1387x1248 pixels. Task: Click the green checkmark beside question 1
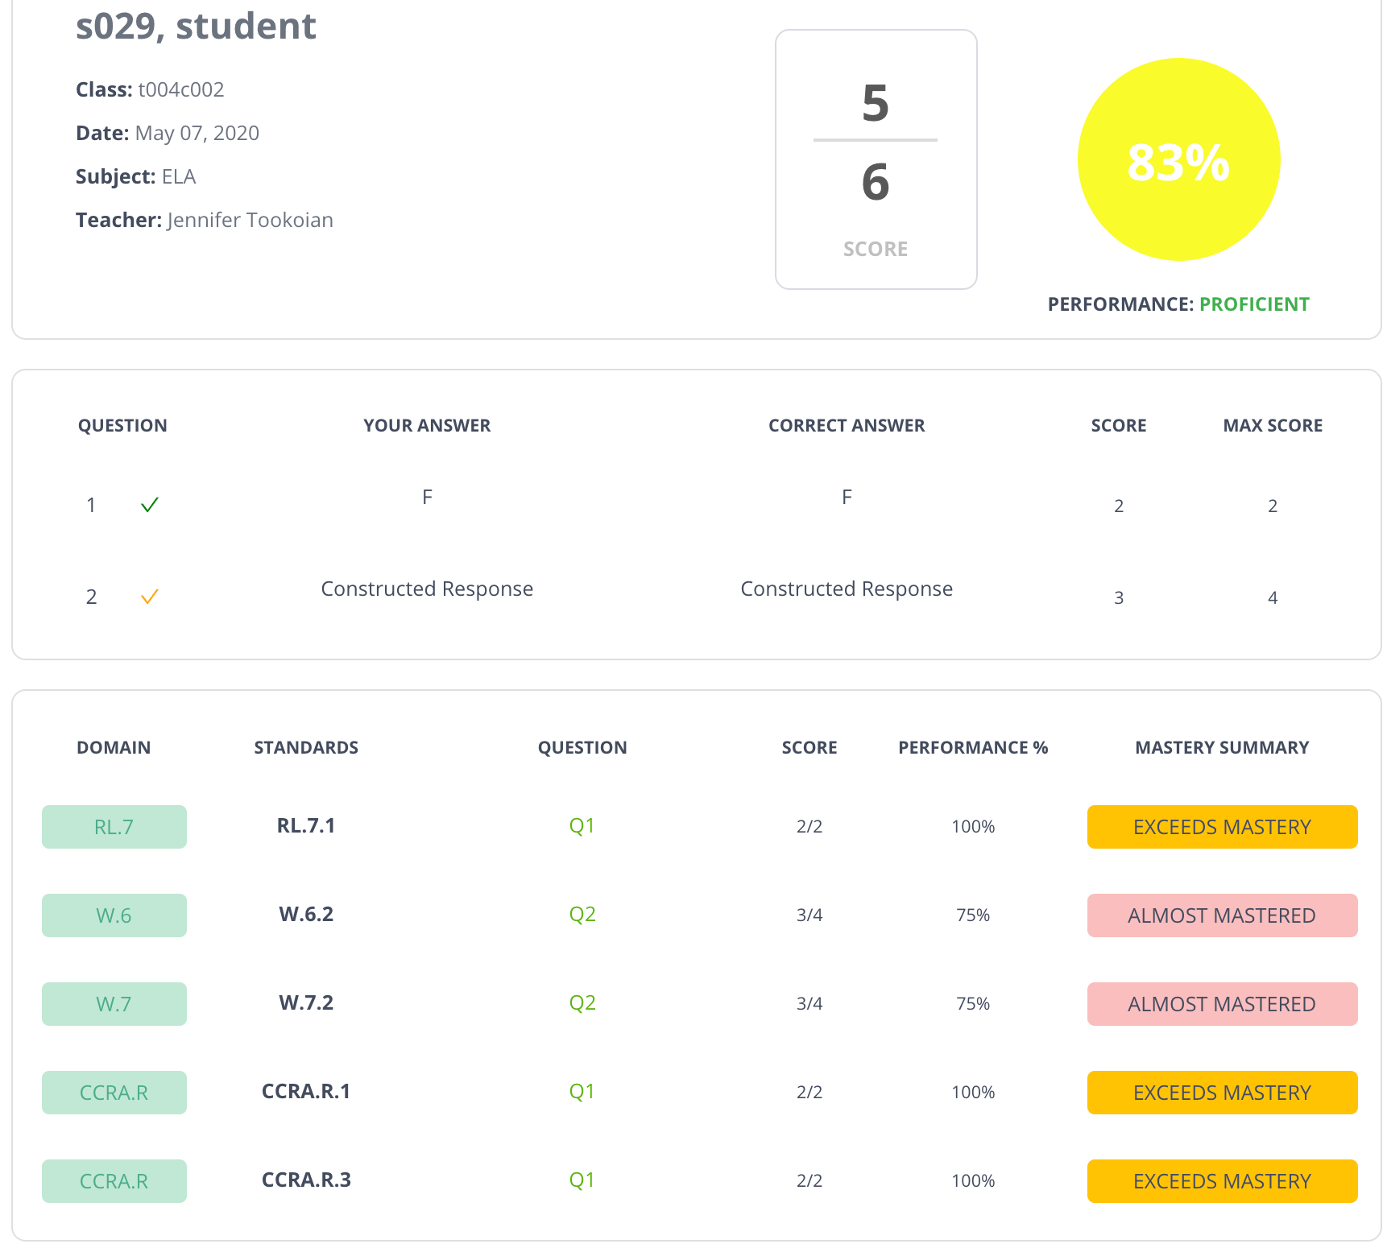click(150, 505)
